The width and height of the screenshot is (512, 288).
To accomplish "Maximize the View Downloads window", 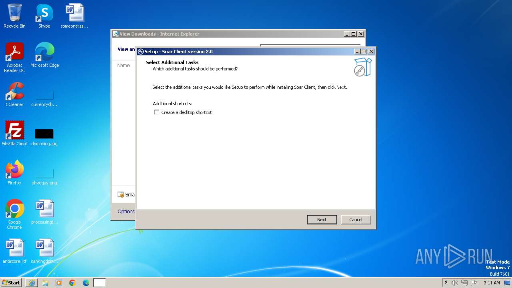I will coord(354,34).
